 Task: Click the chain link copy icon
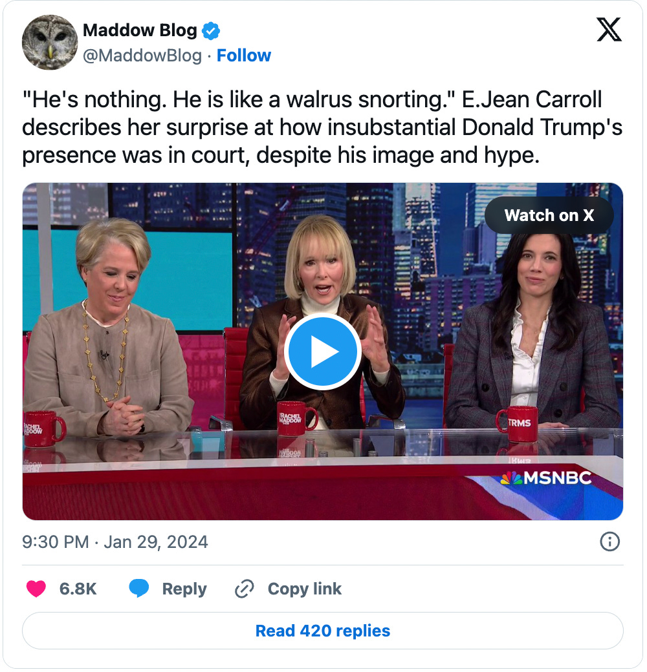click(x=245, y=589)
